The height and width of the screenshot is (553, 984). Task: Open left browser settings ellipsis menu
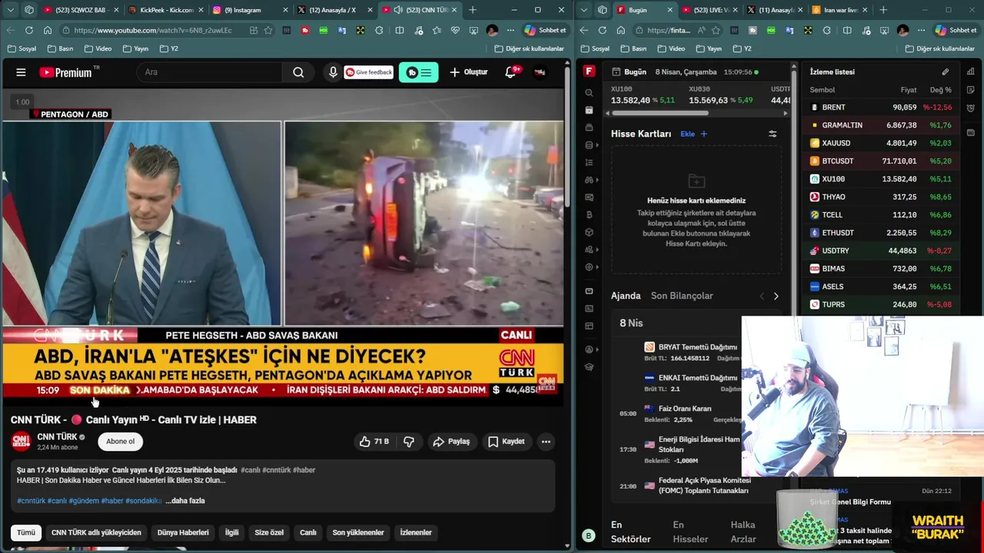tap(510, 30)
